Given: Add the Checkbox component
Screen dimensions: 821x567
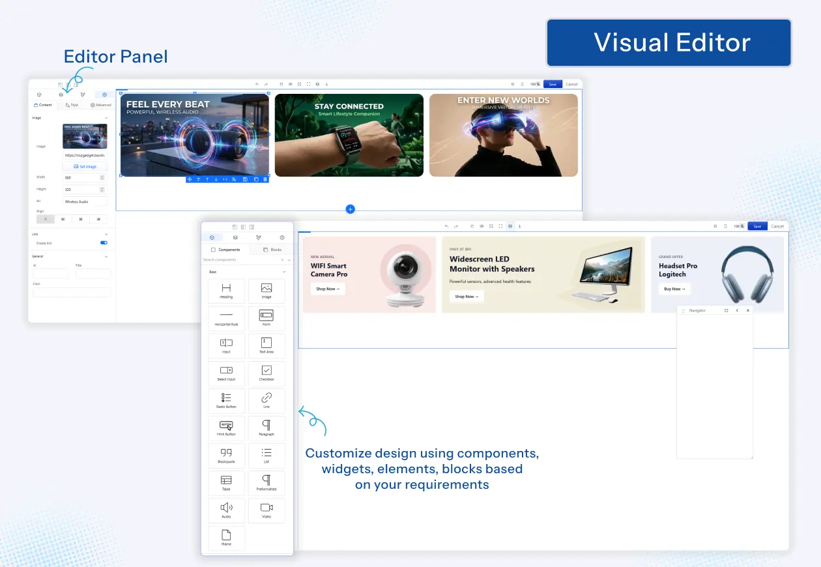Looking at the screenshot, I should coord(266,373).
